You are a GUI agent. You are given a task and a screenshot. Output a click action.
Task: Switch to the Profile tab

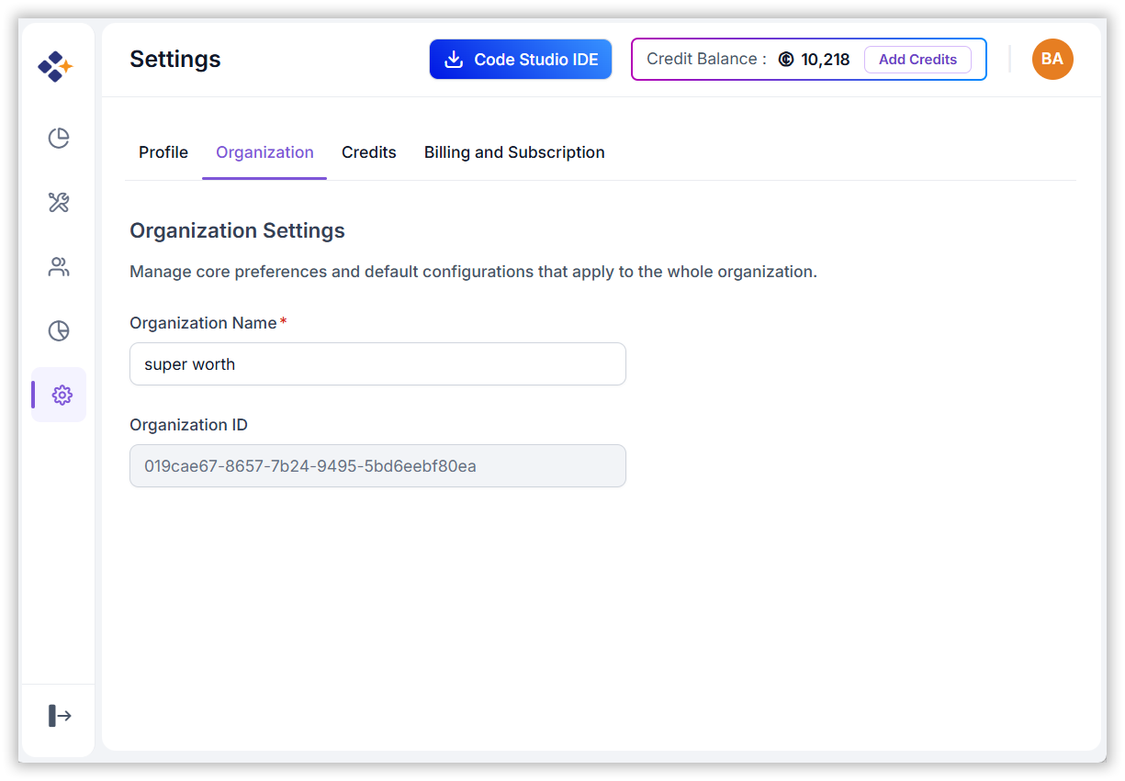pos(163,152)
